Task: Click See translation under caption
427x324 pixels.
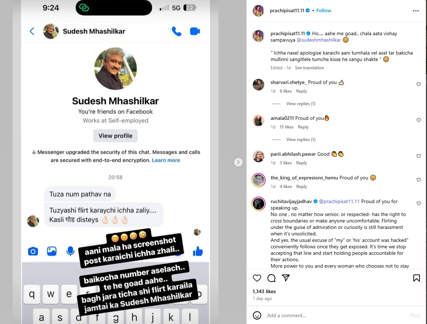Action: click(x=309, y=68)
